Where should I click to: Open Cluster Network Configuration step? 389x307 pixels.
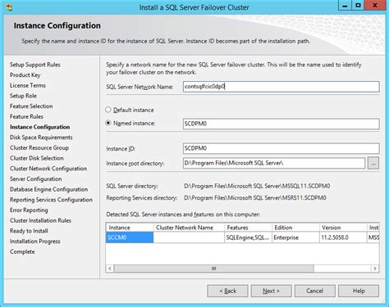click(x=48, y=169)
